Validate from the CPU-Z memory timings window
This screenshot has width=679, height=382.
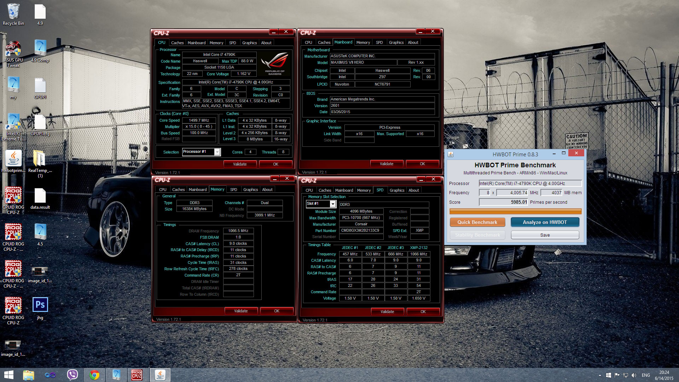tap(241, 311)
